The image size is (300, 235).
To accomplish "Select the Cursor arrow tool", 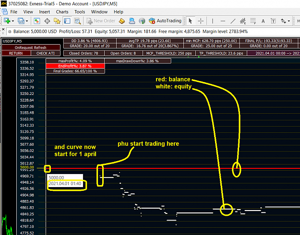I will coord(190,21).
